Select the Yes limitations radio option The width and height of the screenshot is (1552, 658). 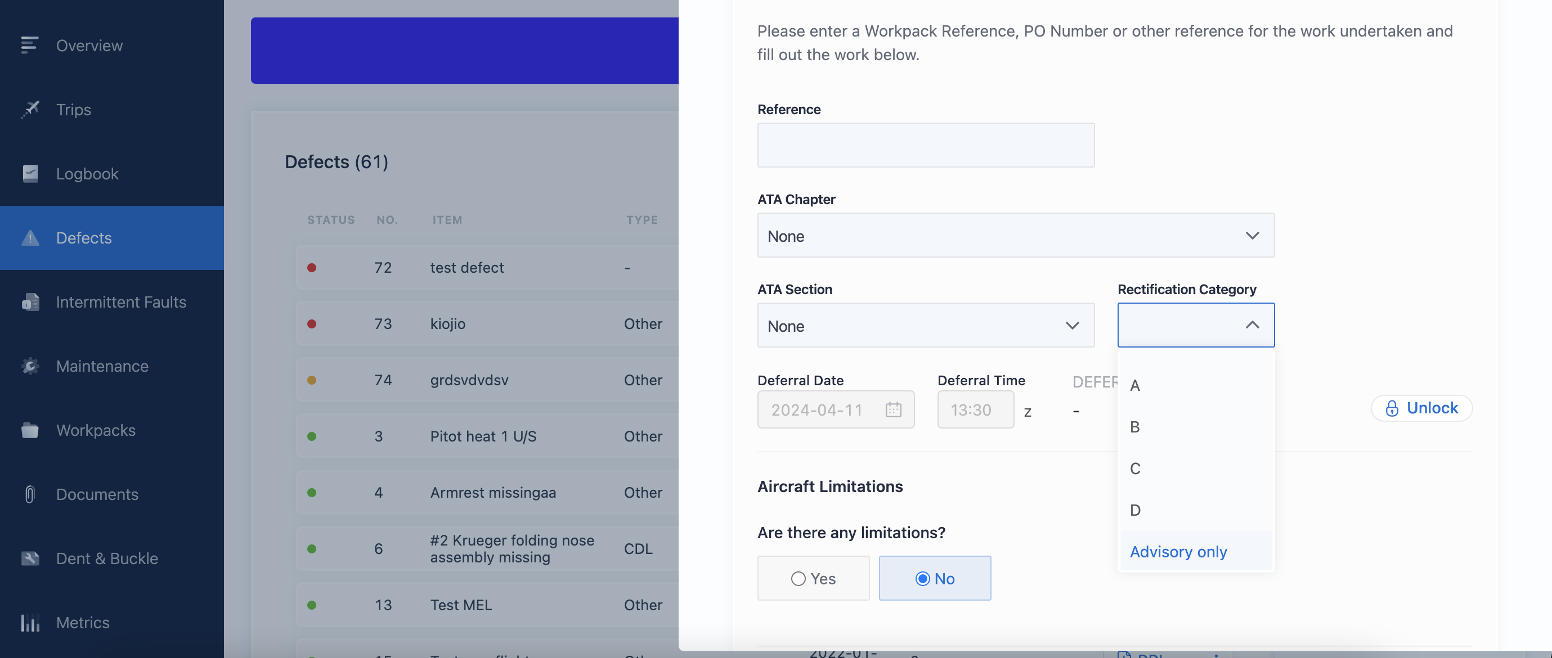pos(813,578)
